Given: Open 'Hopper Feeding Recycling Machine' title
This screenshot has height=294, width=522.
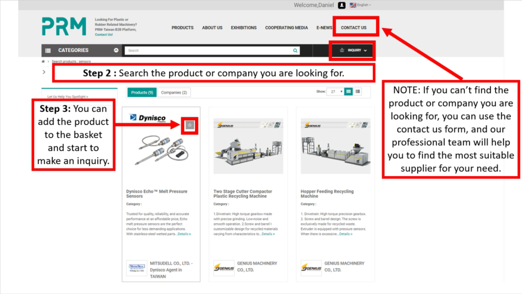Looking at the screenshot, I should coord(327,194).
